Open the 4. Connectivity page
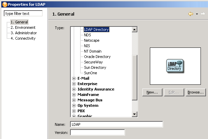The height and width of the screenshot is (139, 208). (x=23, y=38)
